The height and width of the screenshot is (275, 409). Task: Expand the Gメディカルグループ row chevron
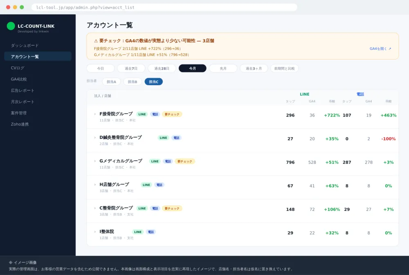coord(95,161)
